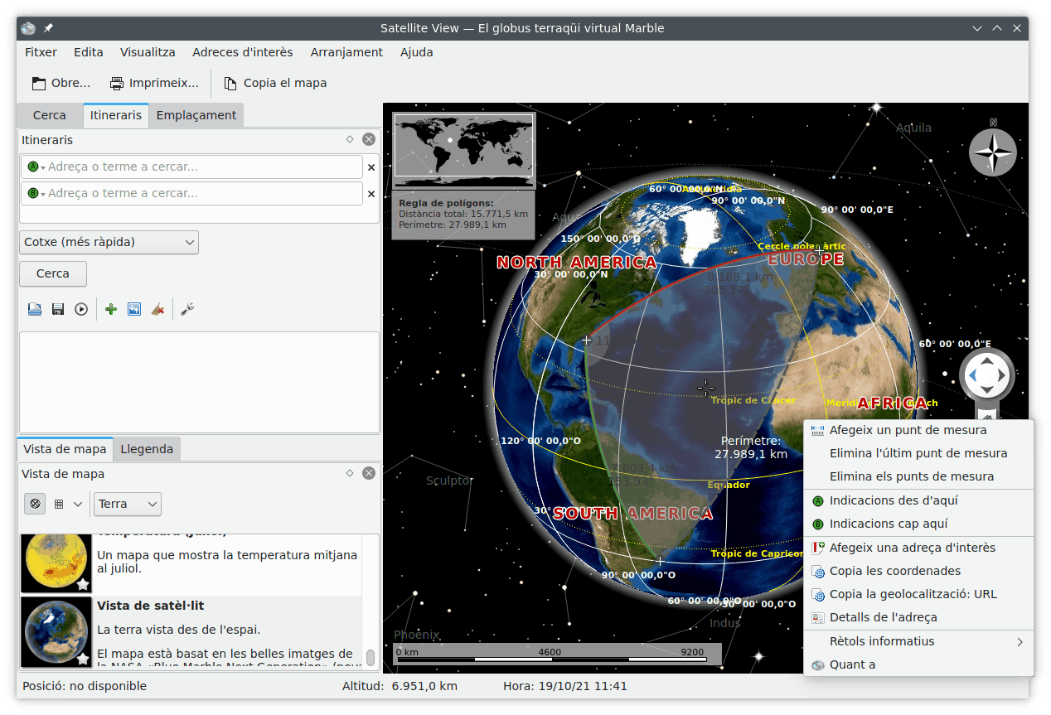This screenshot has height=715, width=1051.
Task: Open routing settings with wrench icon
Action: point(187,309)
